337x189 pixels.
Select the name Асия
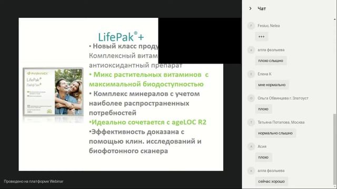pos(262,146)
